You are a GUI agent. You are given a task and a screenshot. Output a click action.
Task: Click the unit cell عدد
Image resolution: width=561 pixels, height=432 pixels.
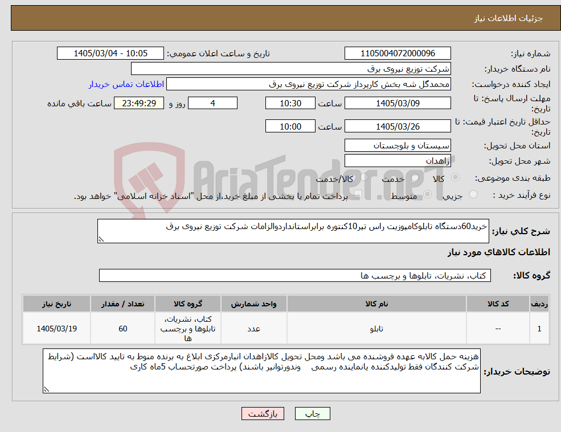(x=253, y=329)
